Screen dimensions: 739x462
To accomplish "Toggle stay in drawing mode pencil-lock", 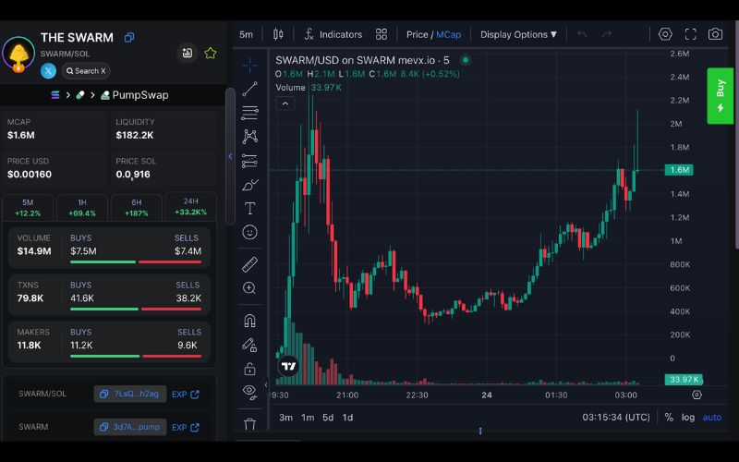I will 249,345.
